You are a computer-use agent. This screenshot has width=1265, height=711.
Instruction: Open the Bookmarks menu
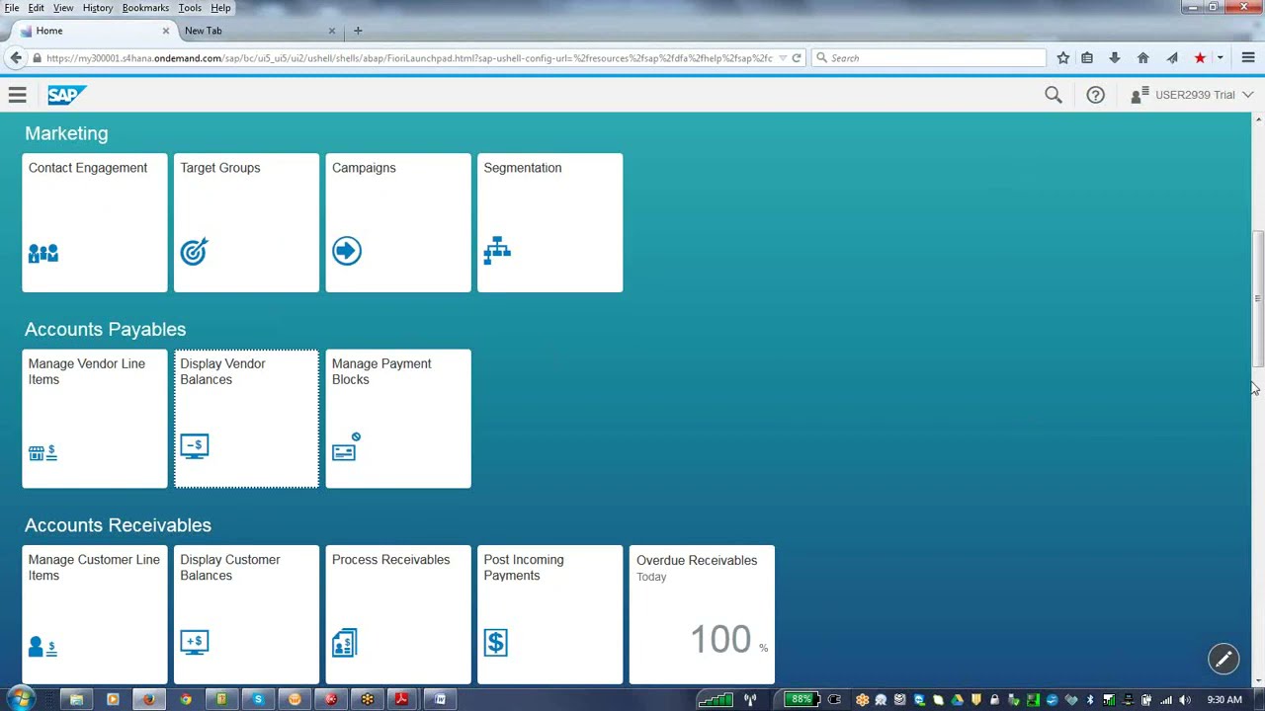pos(145,8)
